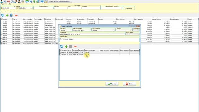Click the 'Поставка' field with P-90006

tap(66, 30)
